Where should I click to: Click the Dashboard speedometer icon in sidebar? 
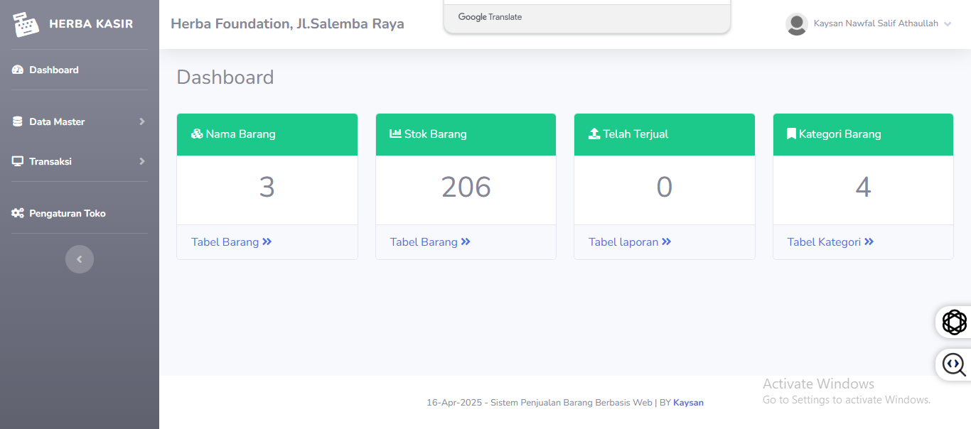pos(18,70)
